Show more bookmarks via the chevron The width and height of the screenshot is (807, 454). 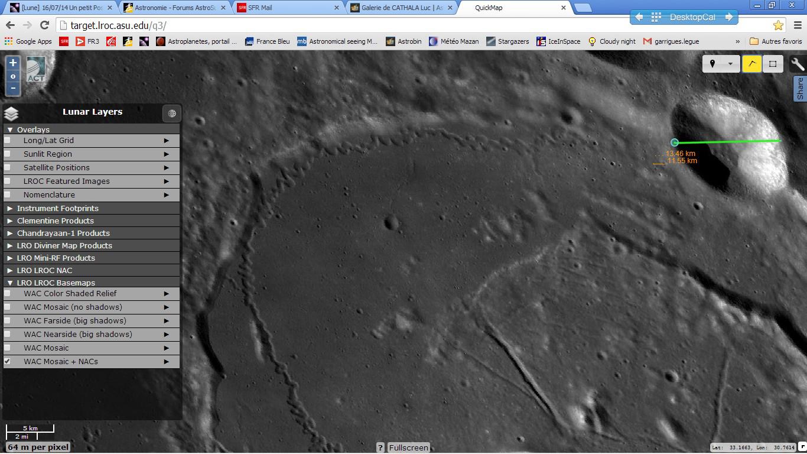tap(737, 41)
